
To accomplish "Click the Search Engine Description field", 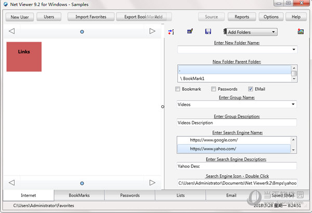I will click(237, 166).
